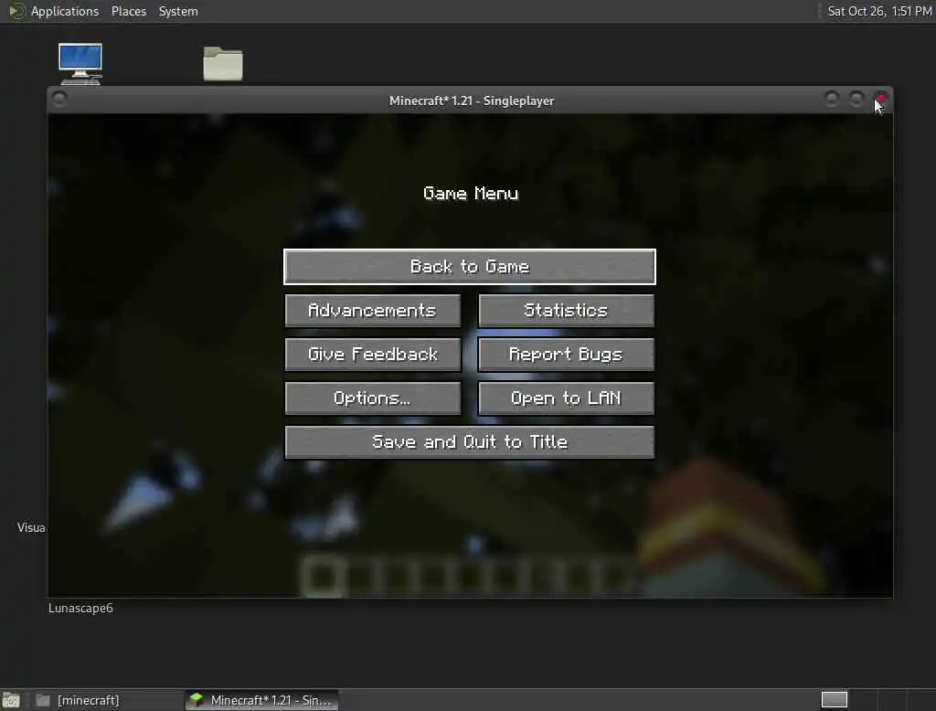Image resolution: width=936 pixels, height=711 pixels.
Task: Open the Advancements screen
Action: (x=373, y=311)
